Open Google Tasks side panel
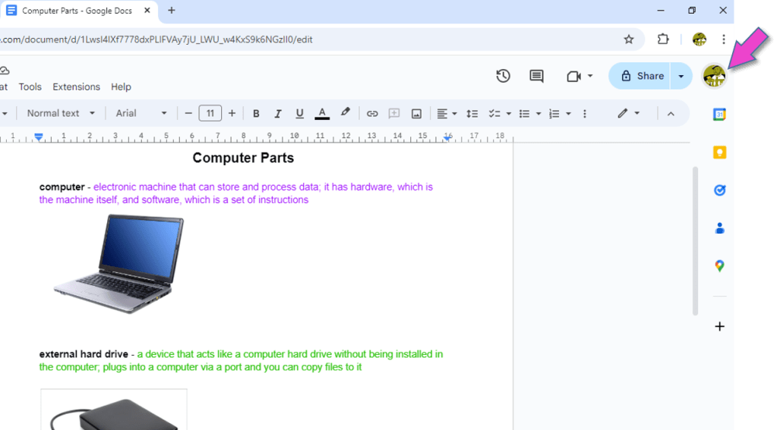The image size is (777, 430). pyautogui.click(x=719, y=190)
